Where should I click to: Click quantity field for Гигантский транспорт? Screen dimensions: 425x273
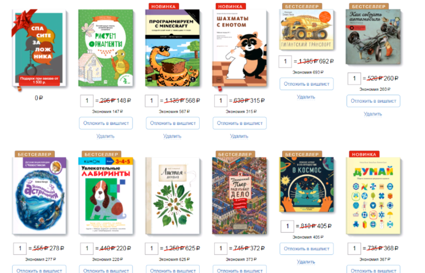pos(285,61)
